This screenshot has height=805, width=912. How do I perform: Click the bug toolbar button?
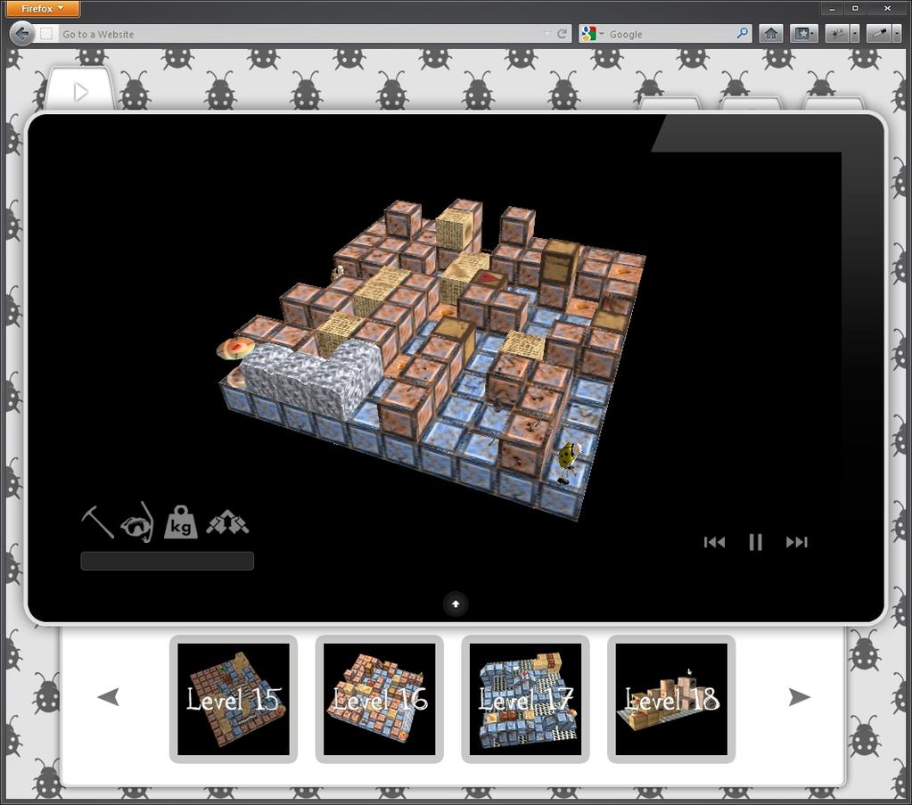[837, 34]
